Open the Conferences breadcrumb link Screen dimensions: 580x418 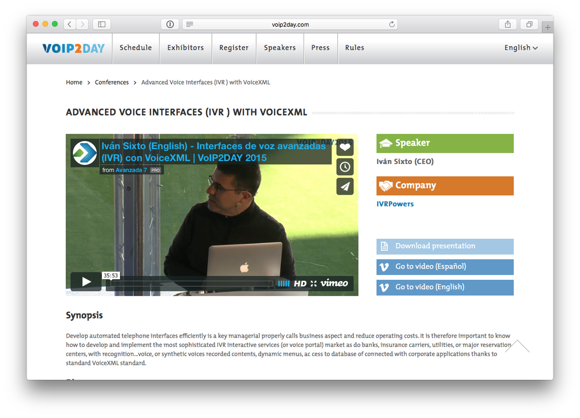pyautogui.click(x=112, y=83)
